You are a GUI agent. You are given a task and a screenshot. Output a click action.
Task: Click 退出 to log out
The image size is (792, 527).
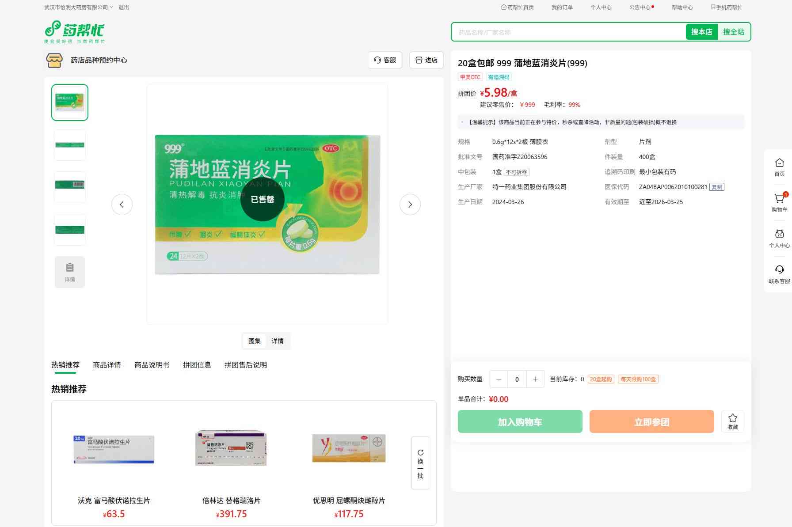[x=124, y=7]
